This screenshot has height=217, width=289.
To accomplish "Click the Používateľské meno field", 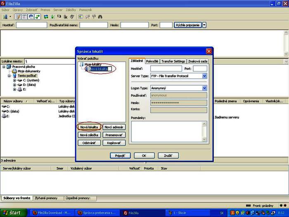I will pyautogui.click(x=94, y=25).
